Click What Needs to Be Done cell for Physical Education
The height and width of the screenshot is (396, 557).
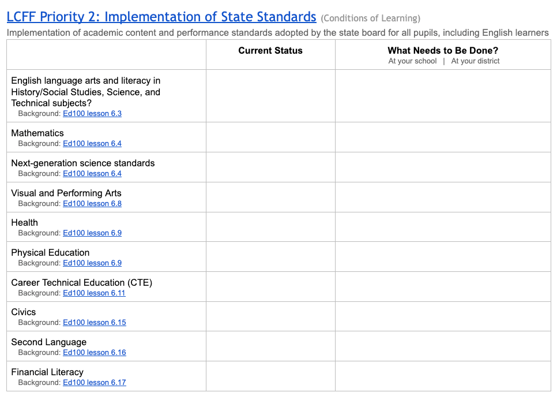pos(443,257)
